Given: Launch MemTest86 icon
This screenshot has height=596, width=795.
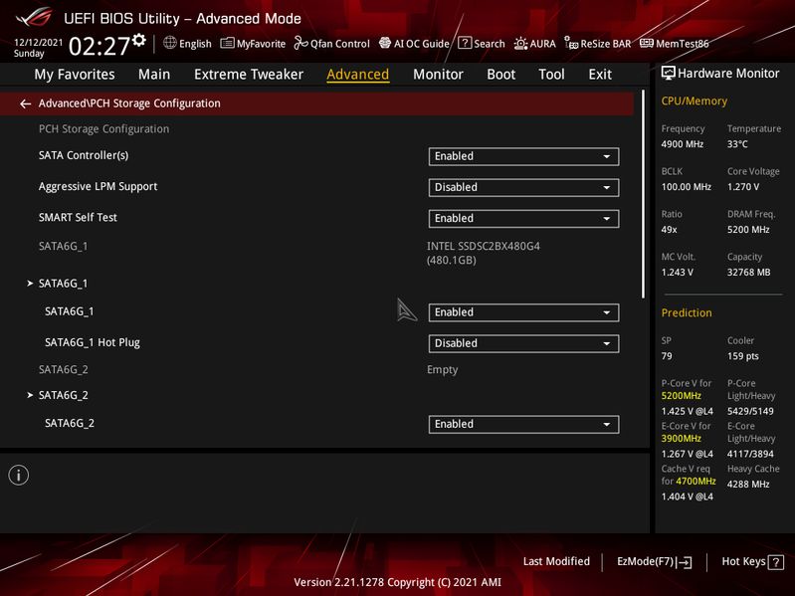Looking at the screenshot, I should point(647,43).
